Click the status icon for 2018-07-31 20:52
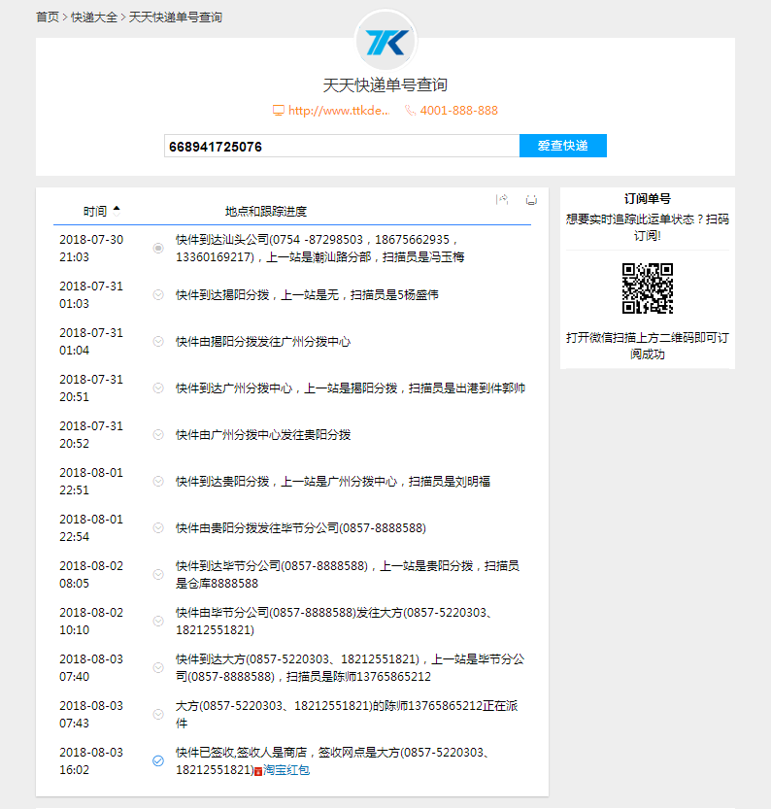The height and width of the screenshot is (809, 771). pos(158,434)
